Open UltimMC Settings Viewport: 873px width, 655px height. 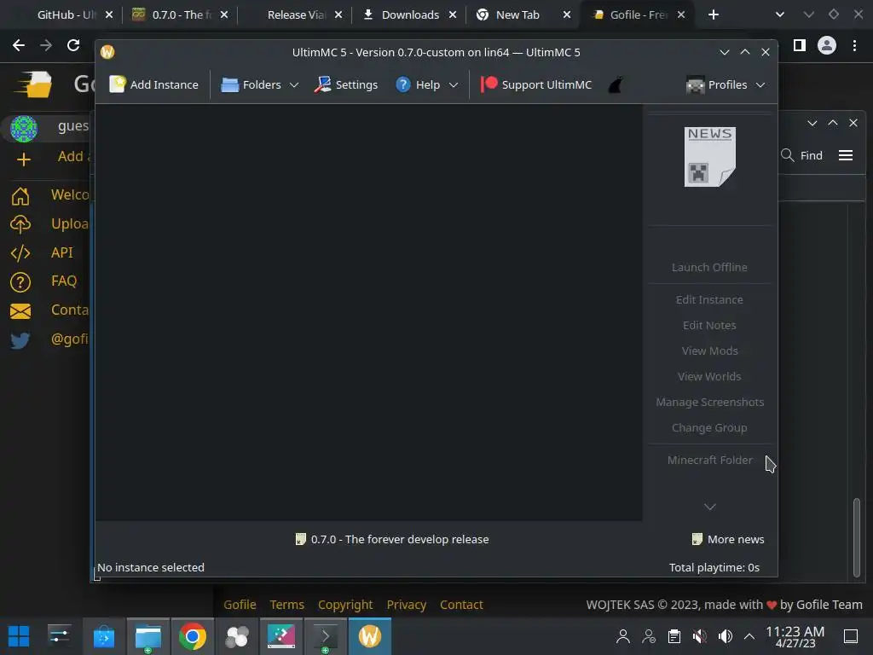pyautogui.click(x=346, y=84)
